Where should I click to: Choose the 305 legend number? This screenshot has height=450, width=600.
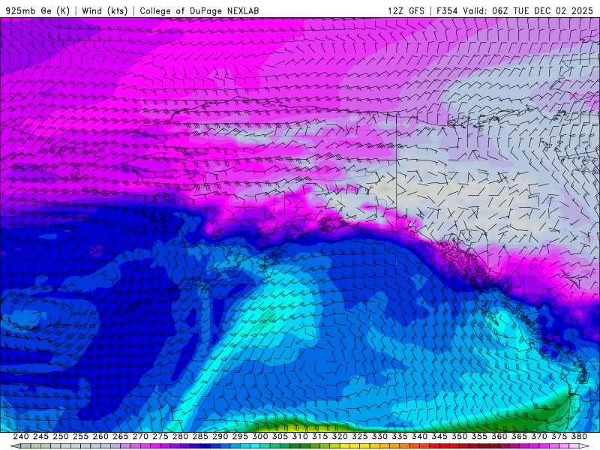280,436
